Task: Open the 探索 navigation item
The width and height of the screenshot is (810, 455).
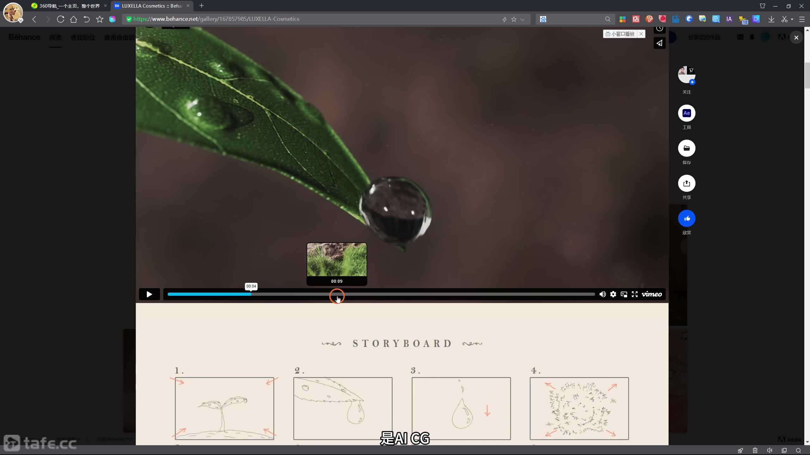Action: pos(55,38)
